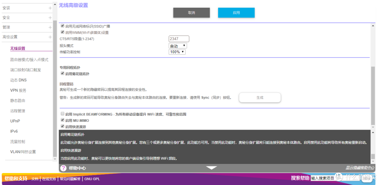The width and height of the screenshot is (380, 185).
Task: Collapse the 高级设置 section plus icon
Action: [50, 37]
